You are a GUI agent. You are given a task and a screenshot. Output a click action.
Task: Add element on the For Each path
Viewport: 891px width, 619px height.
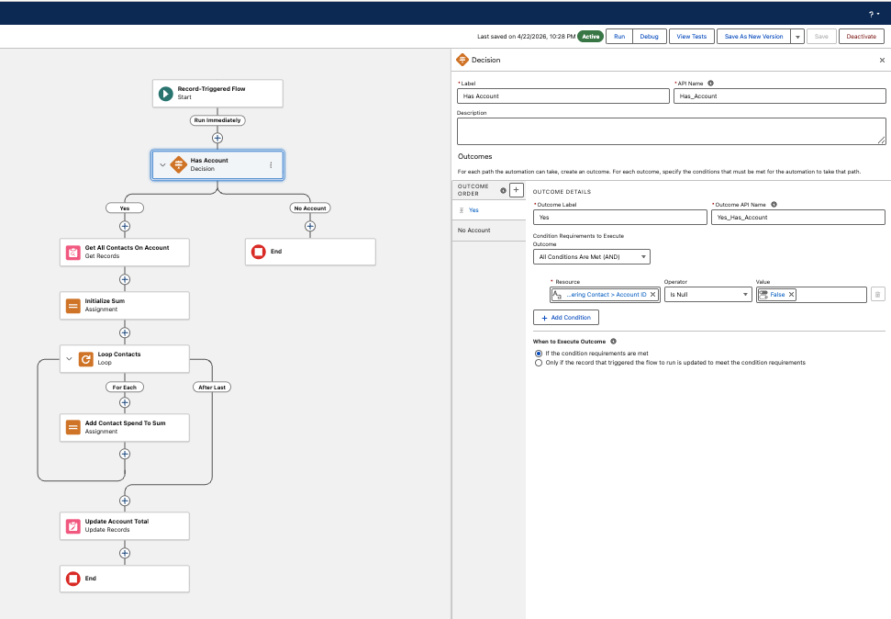[125, 403]
